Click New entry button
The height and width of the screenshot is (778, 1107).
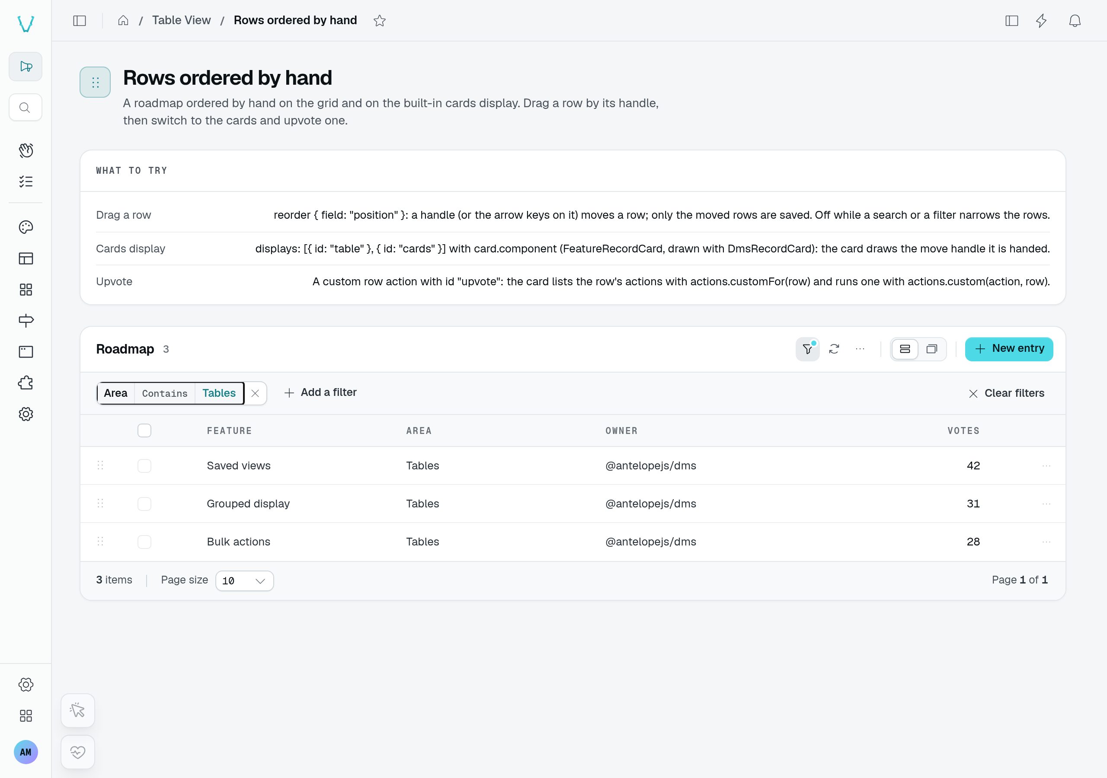click(1009, 349)
